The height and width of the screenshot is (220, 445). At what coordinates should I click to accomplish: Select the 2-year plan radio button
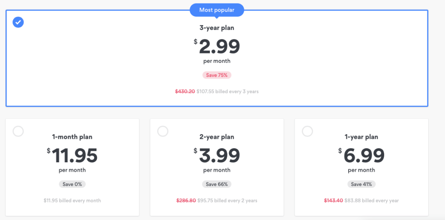coord(163,132)
